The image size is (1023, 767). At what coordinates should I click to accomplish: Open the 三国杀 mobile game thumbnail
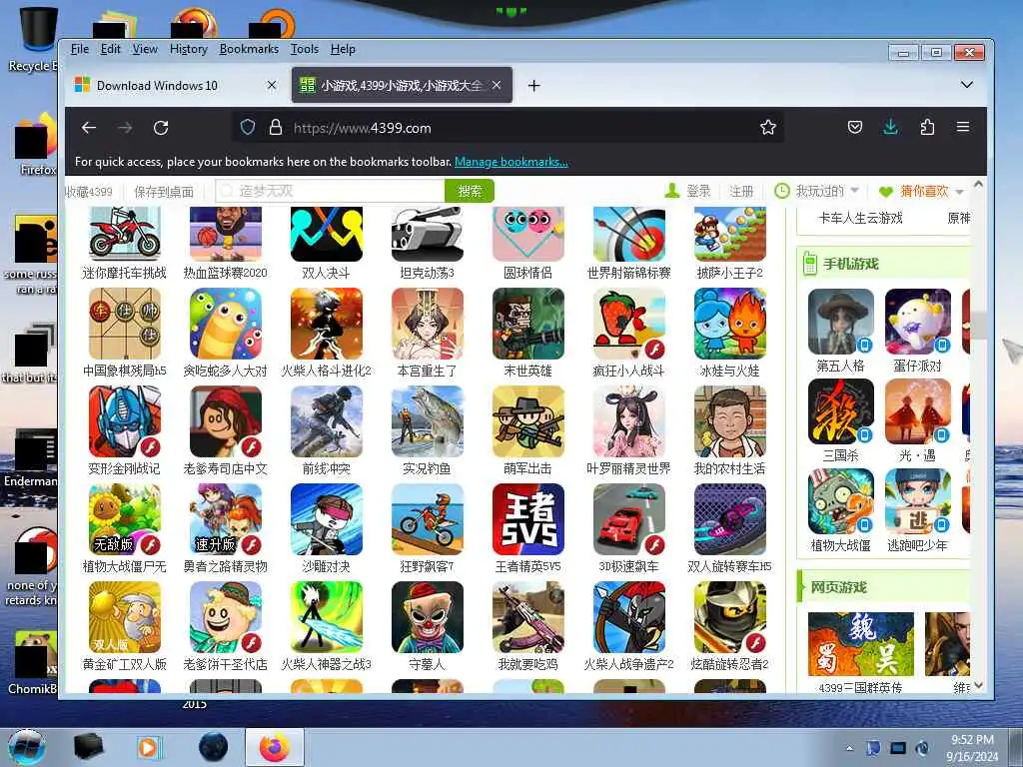click(841, 411)
